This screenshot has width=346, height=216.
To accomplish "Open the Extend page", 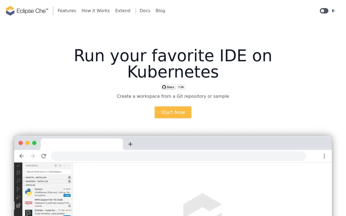I will (123, 11).
